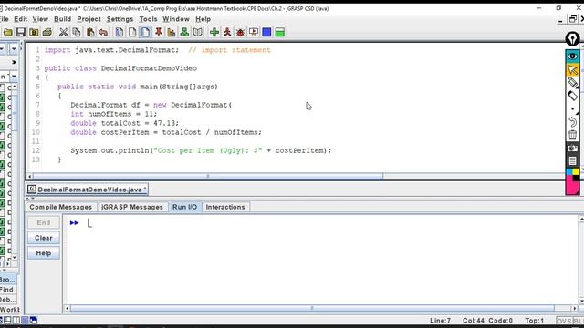Pick the yellow color swatch in annotation bar

point(576,171)
